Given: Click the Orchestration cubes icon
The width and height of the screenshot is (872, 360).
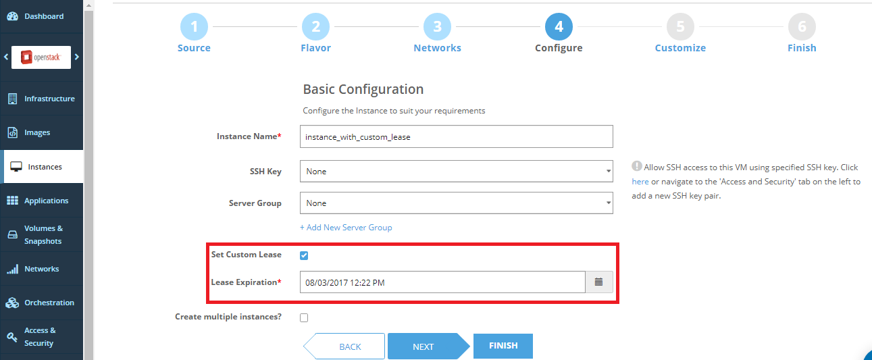Looking at the screenshot, I should click(12, 303).
